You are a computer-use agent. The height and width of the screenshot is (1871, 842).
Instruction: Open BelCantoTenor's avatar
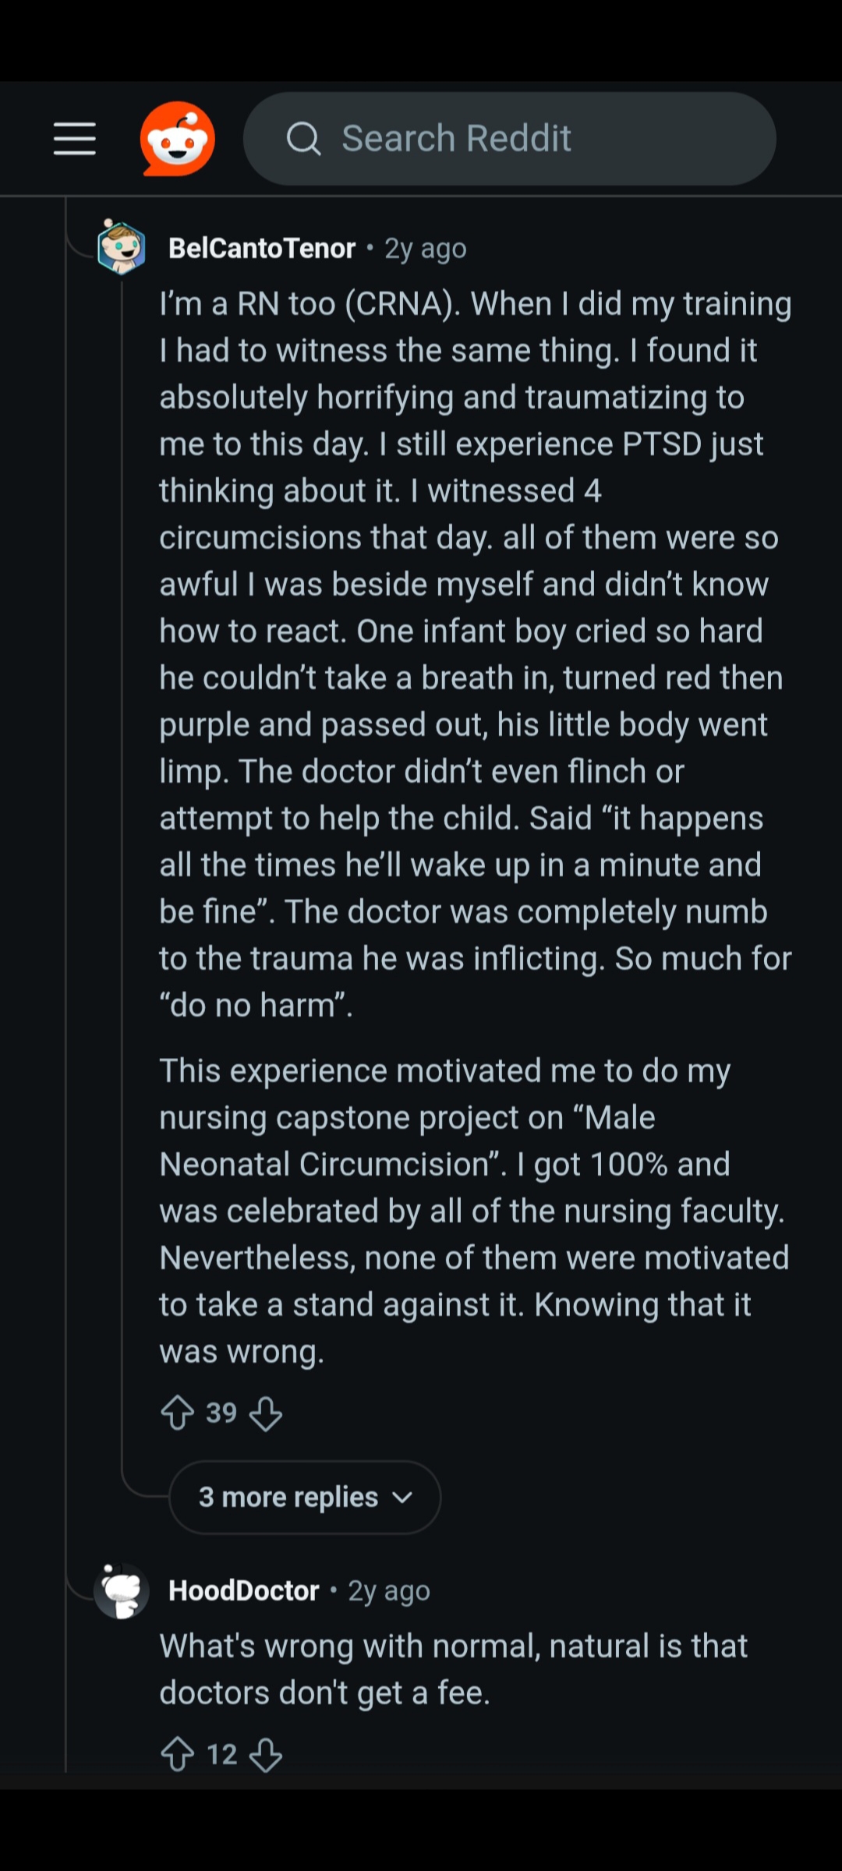[121, 247]
